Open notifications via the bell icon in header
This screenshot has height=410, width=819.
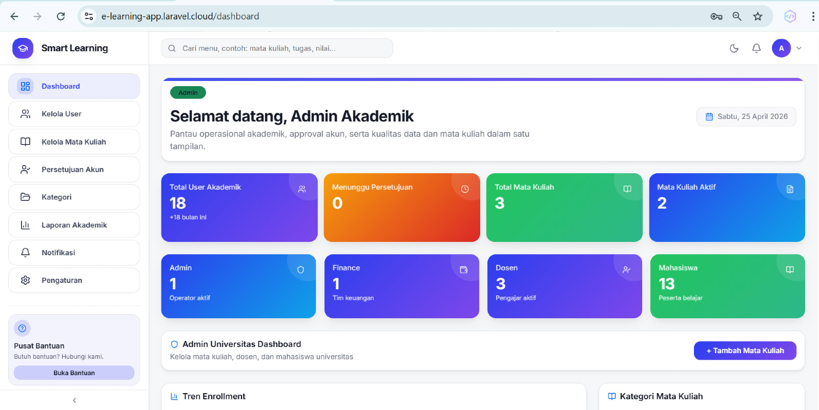coord(756,48)
